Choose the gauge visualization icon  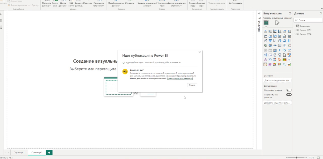tap(275, 45)
